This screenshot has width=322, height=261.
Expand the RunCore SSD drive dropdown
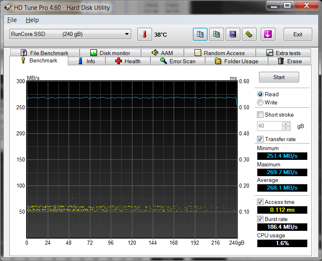(127, 34)
